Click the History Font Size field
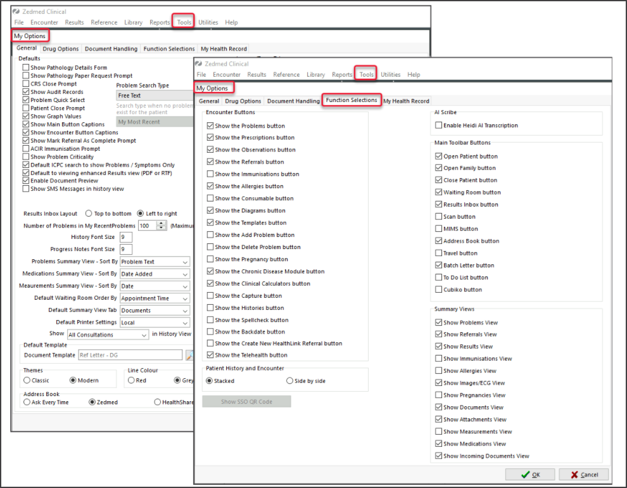627x488 pixels. pyautogui.click(x=126, y=237)
